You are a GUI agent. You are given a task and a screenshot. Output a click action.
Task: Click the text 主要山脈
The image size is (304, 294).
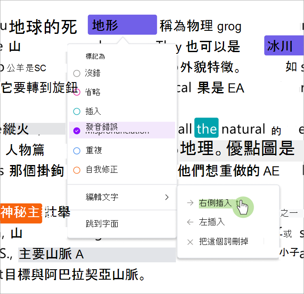46,254
